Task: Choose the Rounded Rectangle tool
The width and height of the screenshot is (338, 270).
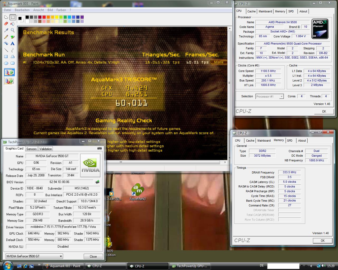Action: coord(12,63)
